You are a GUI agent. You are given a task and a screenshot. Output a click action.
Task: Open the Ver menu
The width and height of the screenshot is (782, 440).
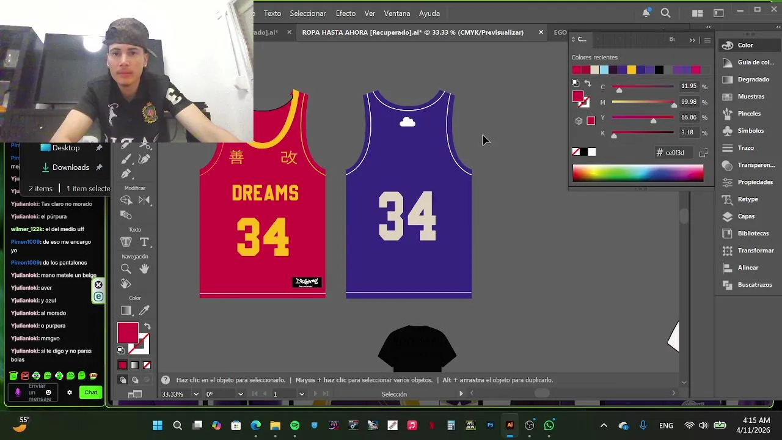[370, 13]
